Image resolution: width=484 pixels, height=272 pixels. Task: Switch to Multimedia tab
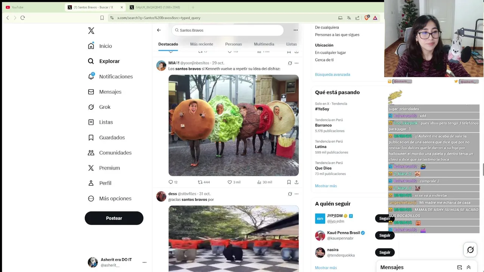click(x=264, y=44)
